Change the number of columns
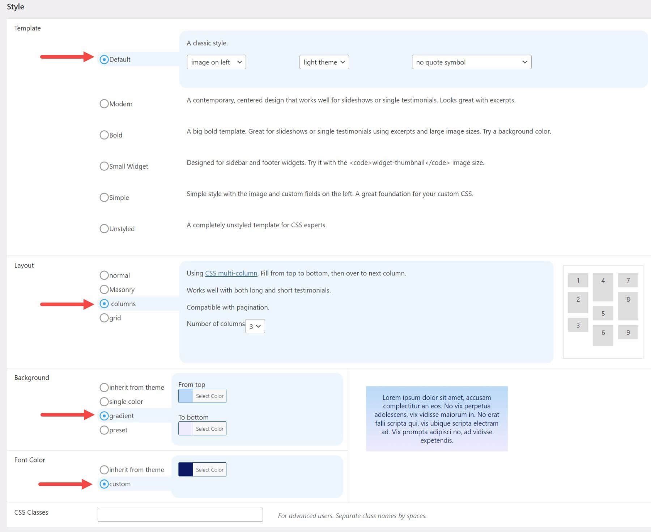651x532 pixels. [255, 326]
